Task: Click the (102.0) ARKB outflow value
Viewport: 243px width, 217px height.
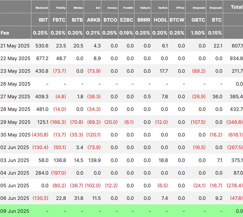Action: (x=93, y=186)
